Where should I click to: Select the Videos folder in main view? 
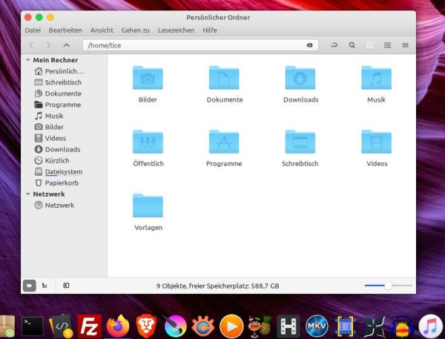point(376,142)
